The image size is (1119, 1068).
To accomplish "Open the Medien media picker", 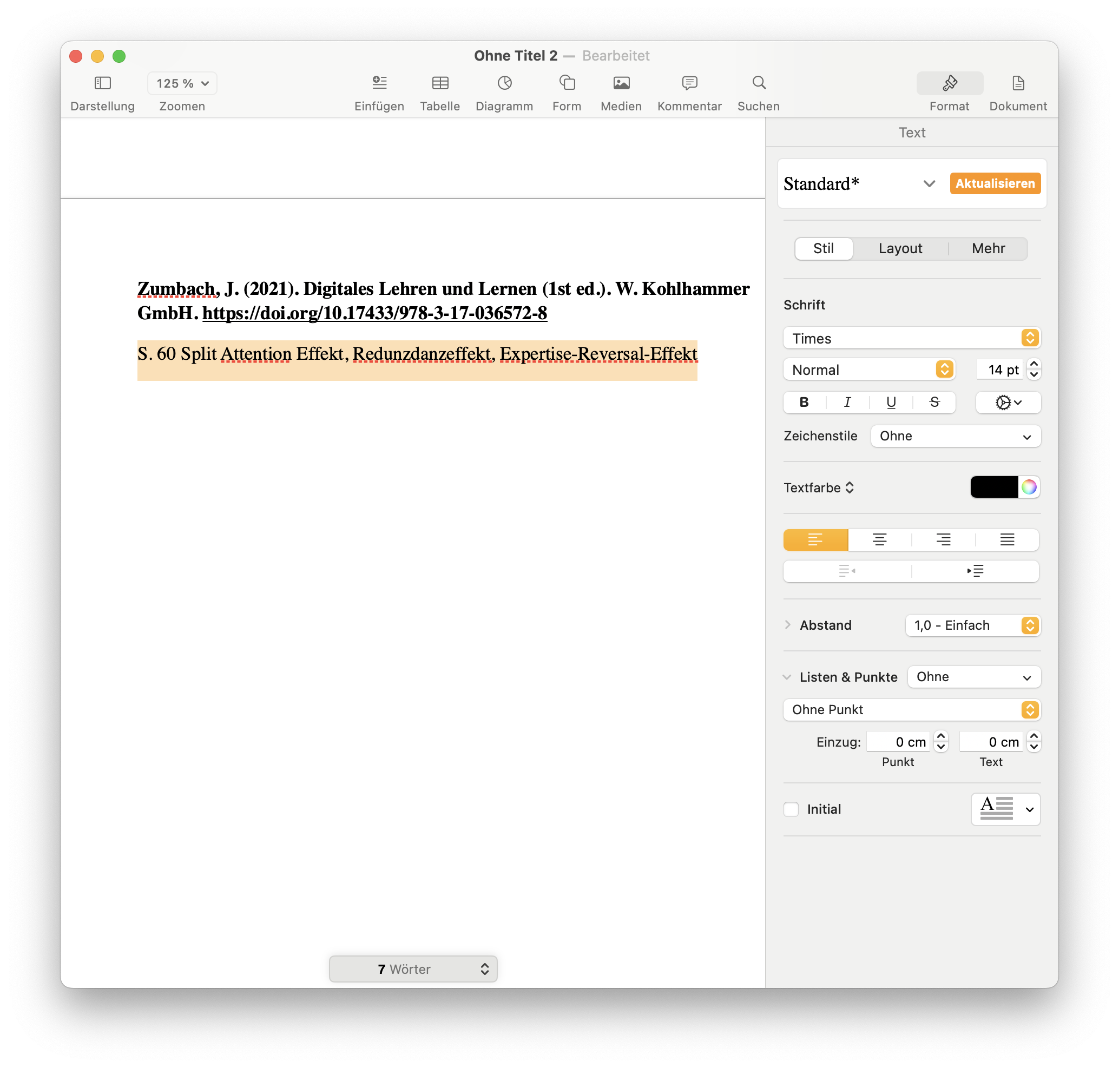I will click(621, 84).
